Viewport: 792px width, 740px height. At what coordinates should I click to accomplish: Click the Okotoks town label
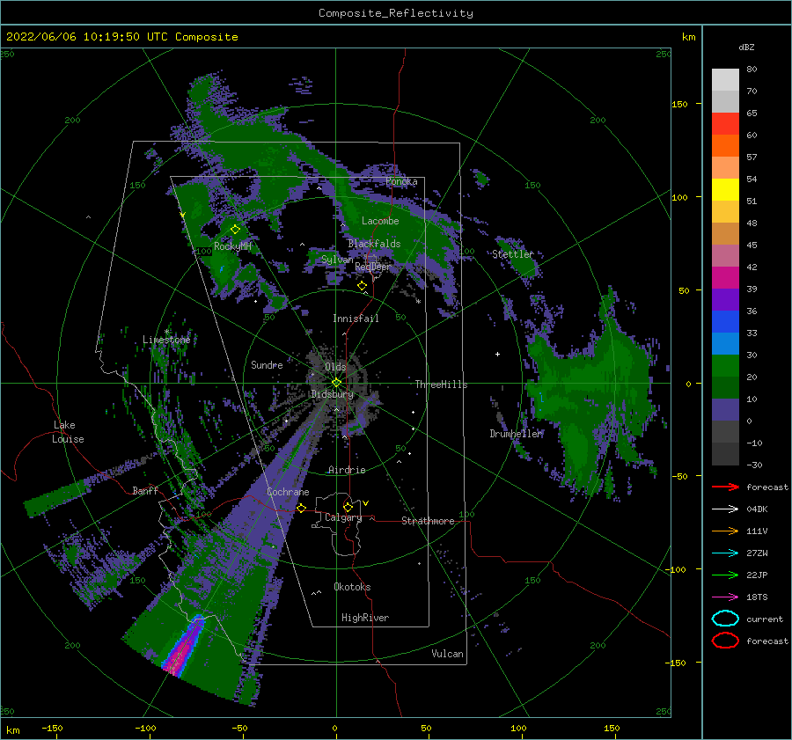tap(352, 587)
